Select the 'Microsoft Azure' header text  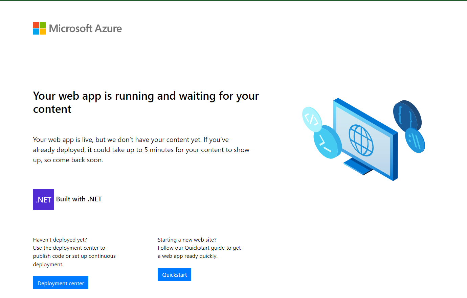85,28
